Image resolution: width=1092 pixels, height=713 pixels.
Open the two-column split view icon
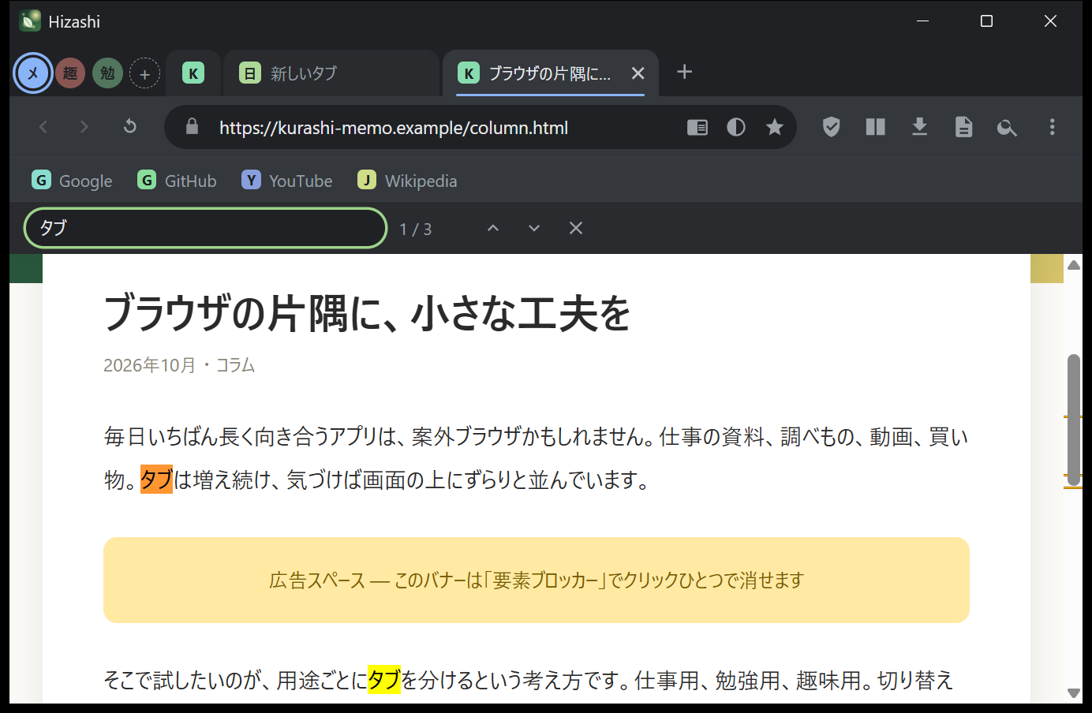pos(876,127)
